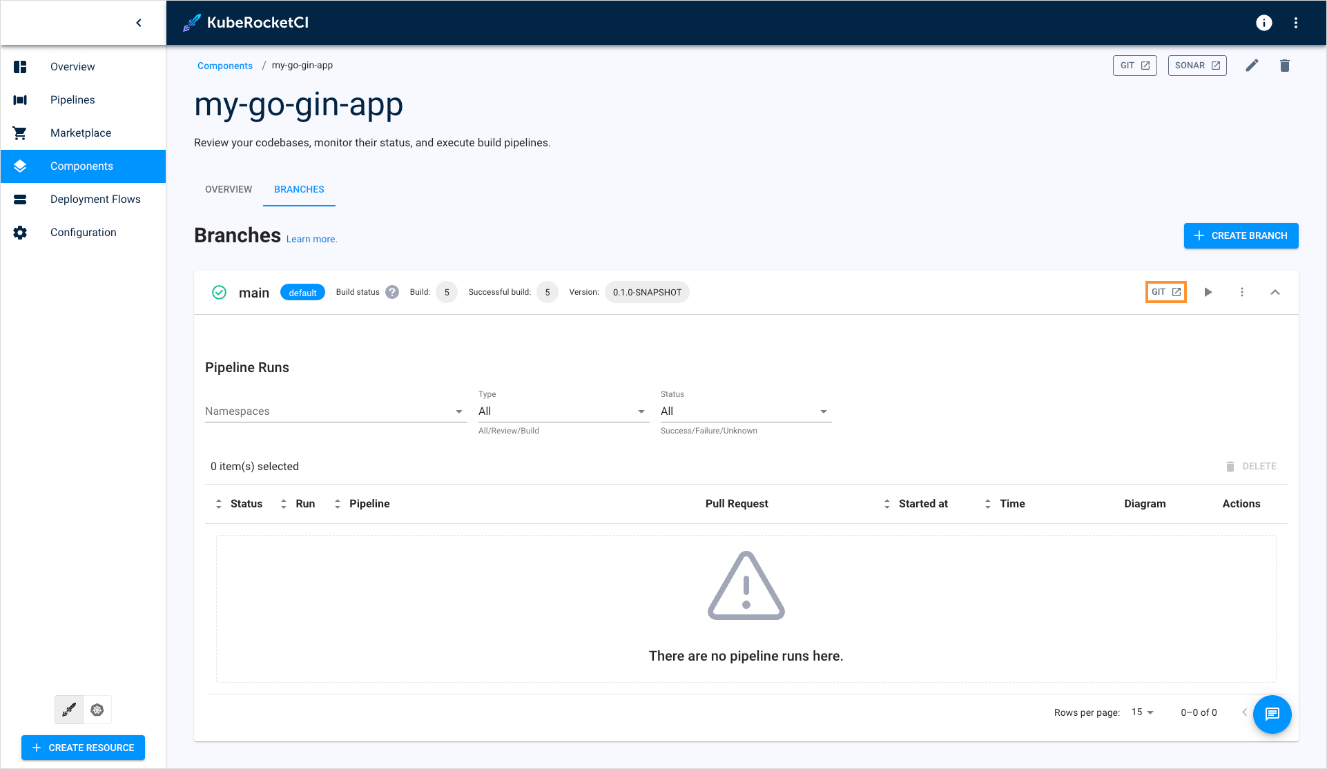The image size is (1327, 769).
Task: Open three-dot menu on main branch
Action: (1242, 292)
